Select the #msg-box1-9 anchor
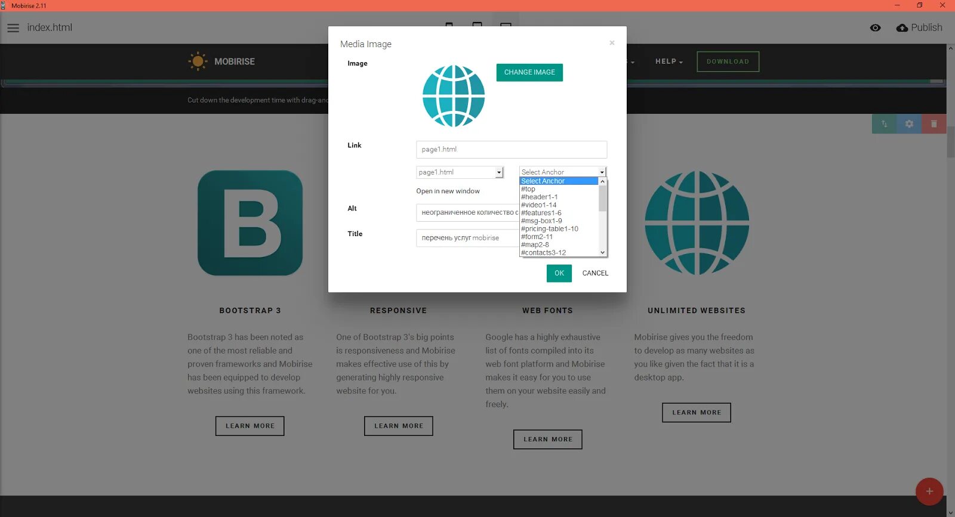 click(559, 221)
